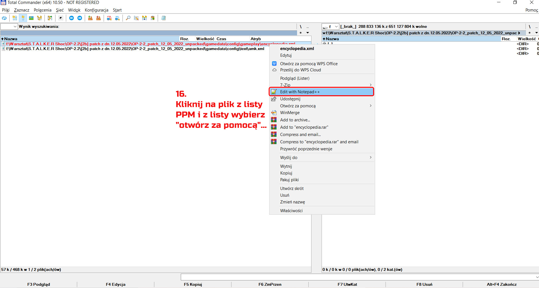This screenshot has height=288, width=539.
Task: Click left panel favorites asterisk button
Action: coord(300,33)
